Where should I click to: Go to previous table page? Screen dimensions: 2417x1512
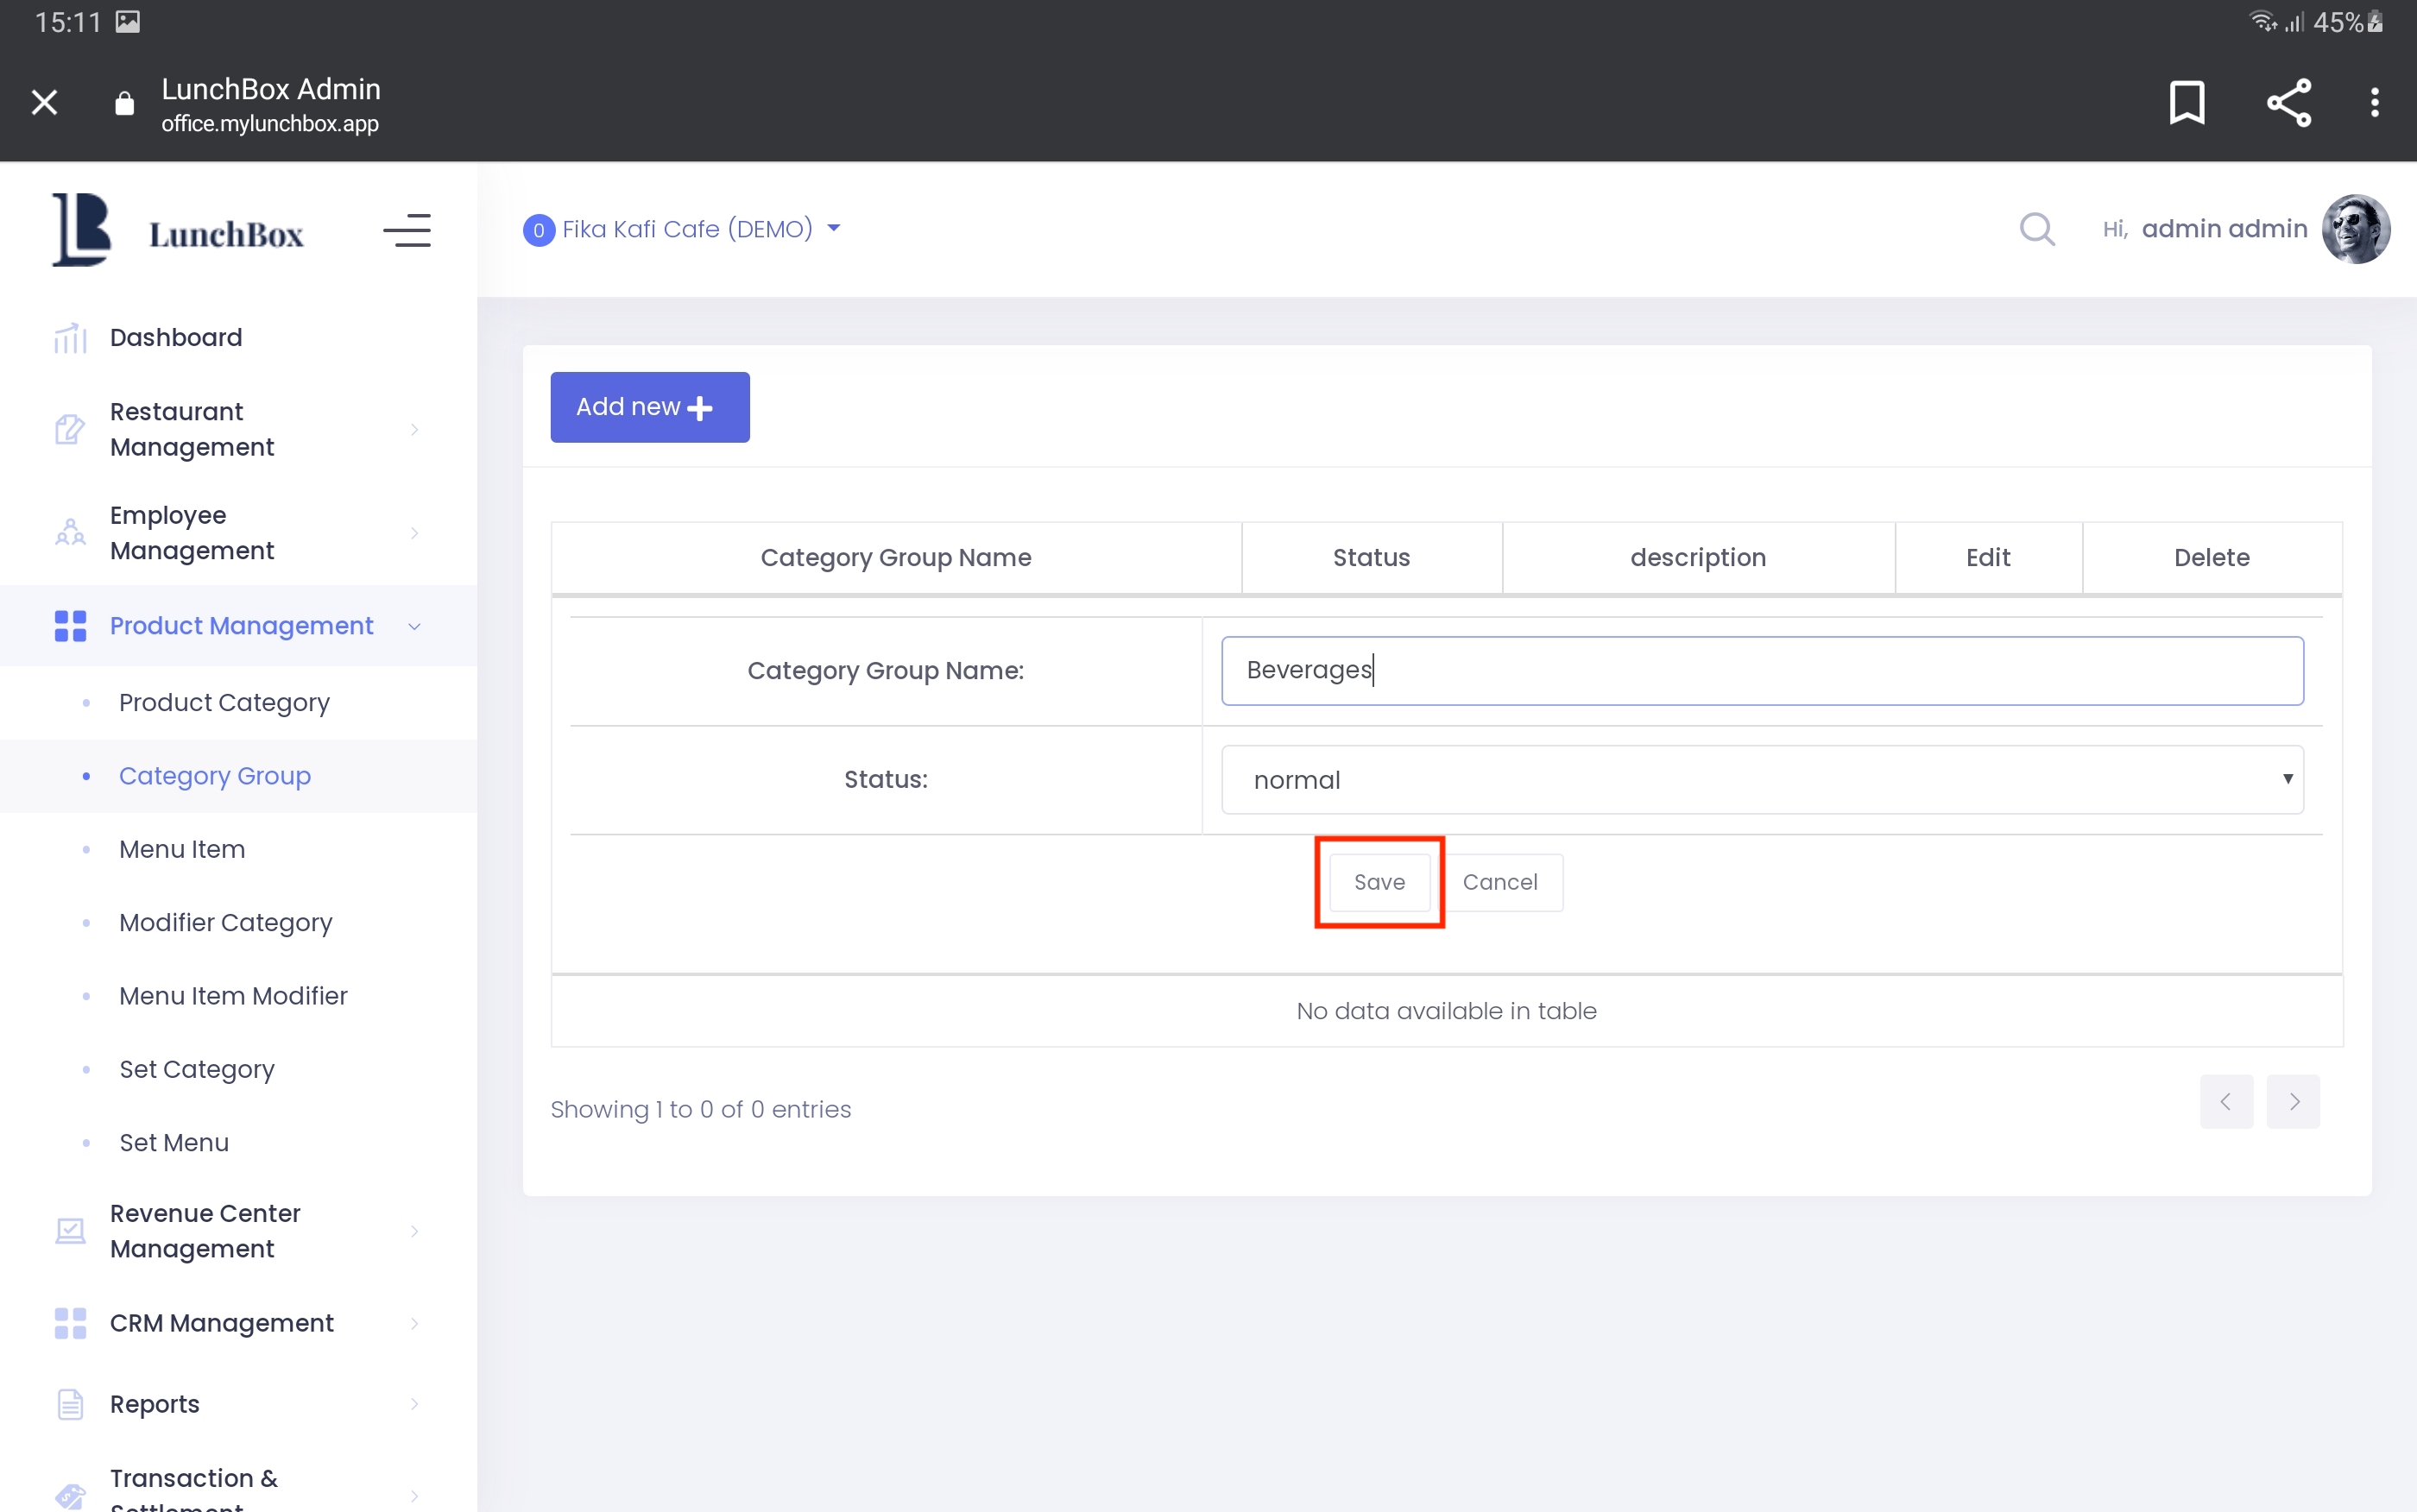click(2226, 1101)
